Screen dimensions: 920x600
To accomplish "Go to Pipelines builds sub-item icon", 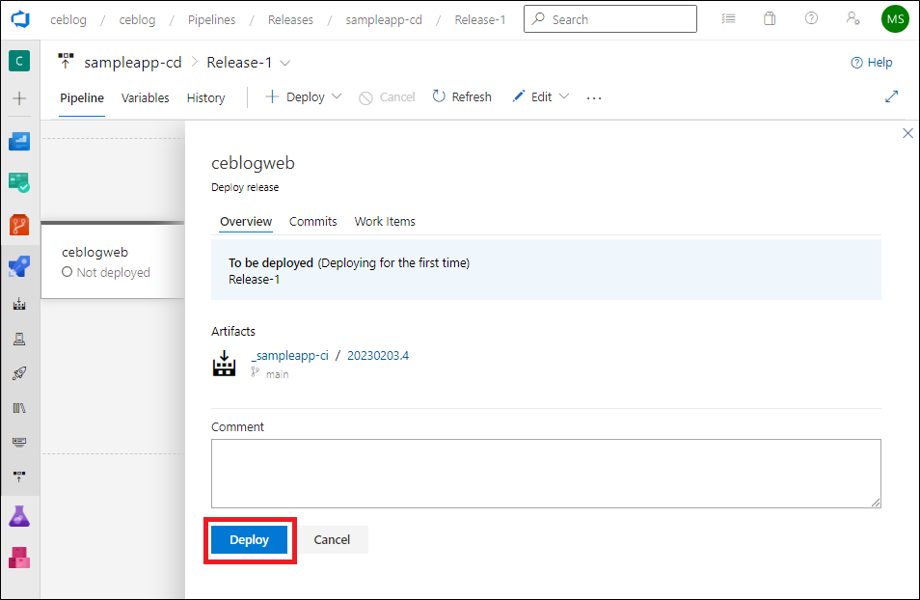I will [x=19, y=304].
